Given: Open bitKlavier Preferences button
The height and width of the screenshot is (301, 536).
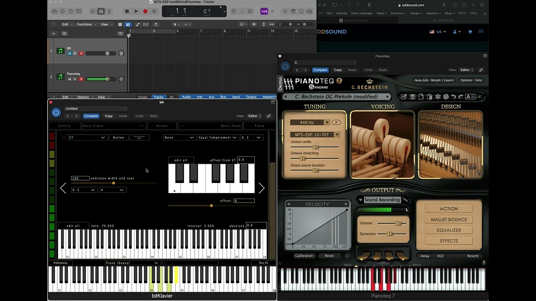Looking at the screenshot, I should click(x=60, y=263).
